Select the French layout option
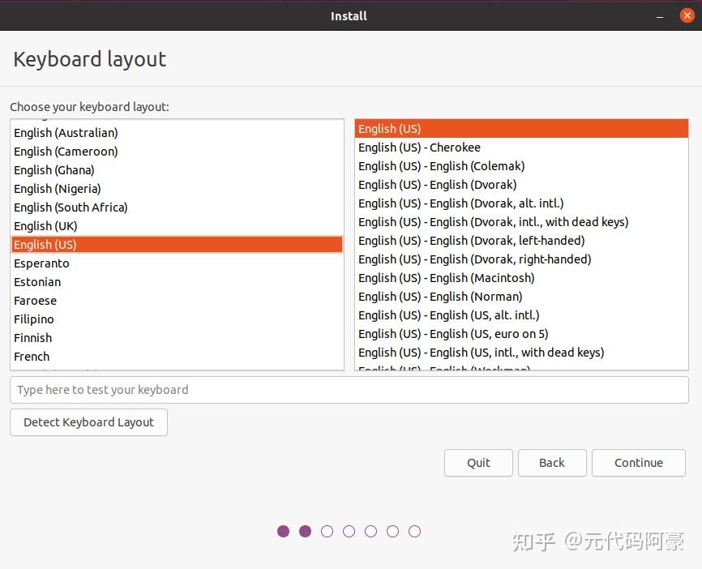The image size is (702, 569). coord(31,356)
